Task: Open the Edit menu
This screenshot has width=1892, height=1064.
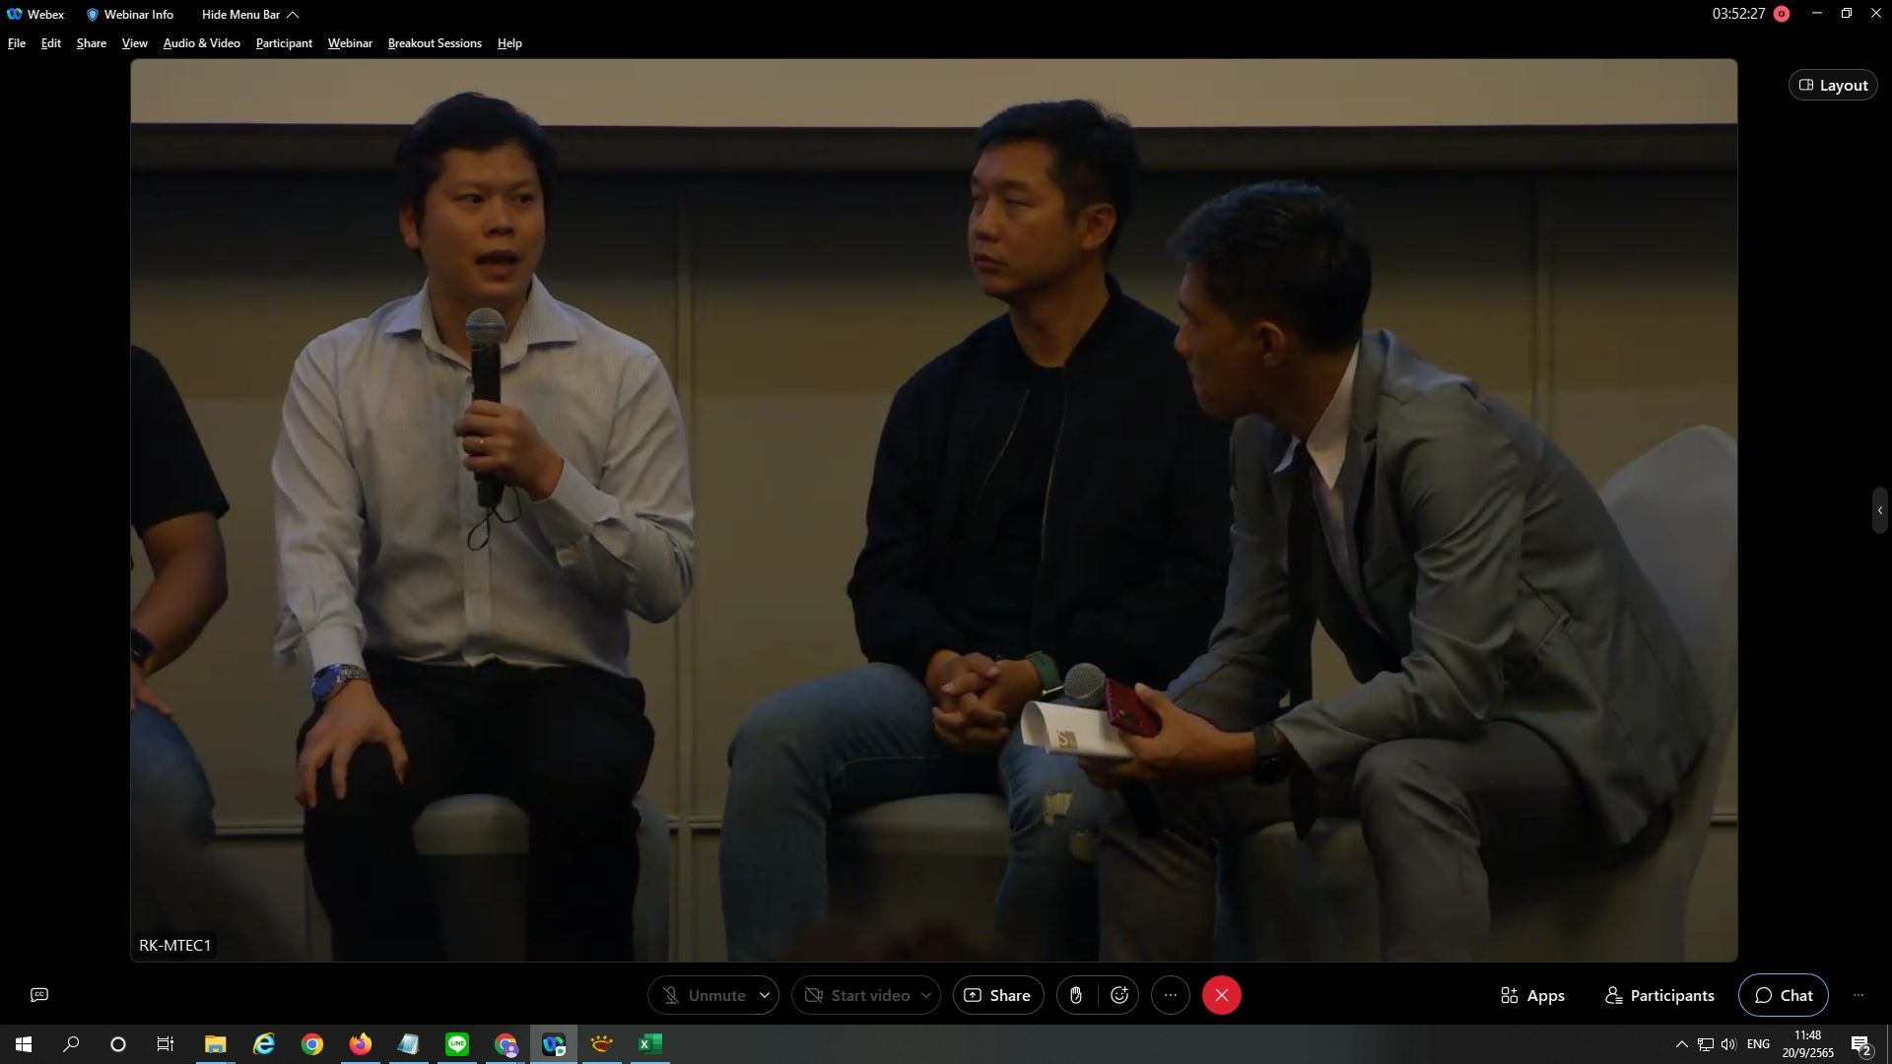Action: pyautogui.click(x=51, y=43)
